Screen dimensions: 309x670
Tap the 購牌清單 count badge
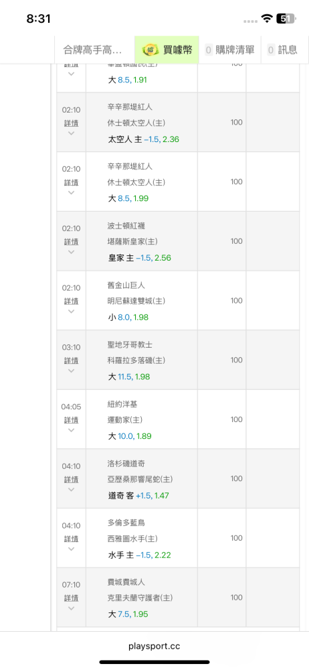[209, 50]
